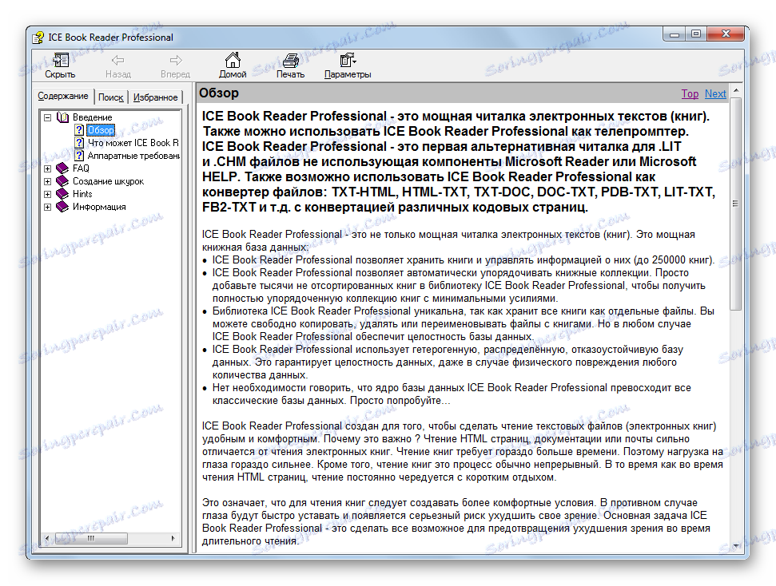Expand the Hints tree node
This screenshot has width=776, height=586.
(x=47, y=194)
